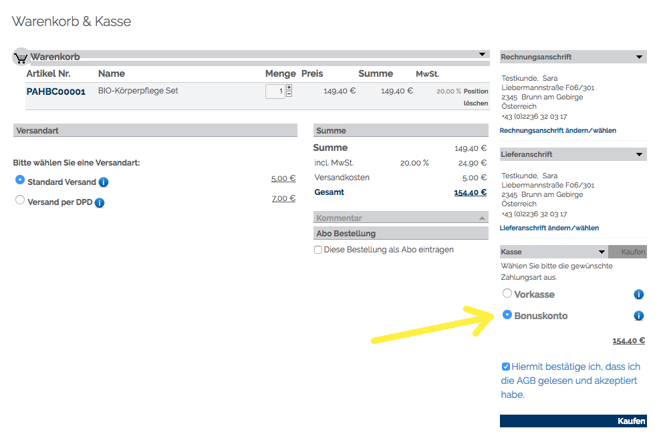Uncheck the AGB acceptance checkbox
Image resolution: width=655 pixels, height=432 pixels.
[505, 367]
